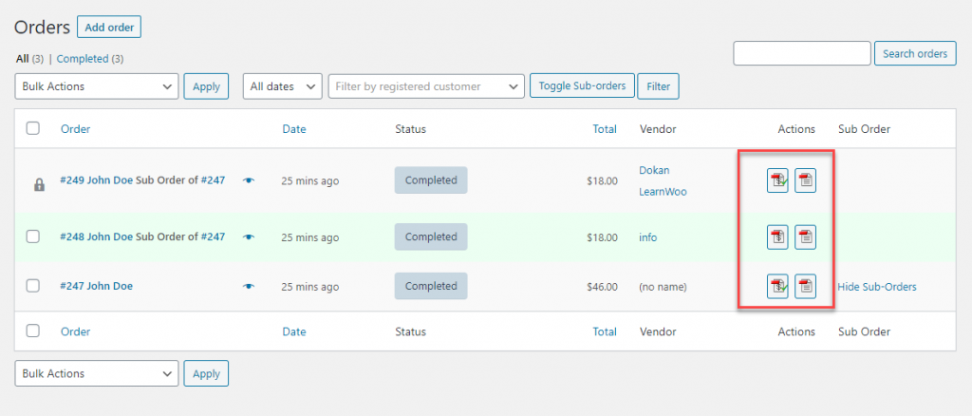Focus the search orders text field
The height and width of the screenshot is (416, 972).
(x=802, y=53)
